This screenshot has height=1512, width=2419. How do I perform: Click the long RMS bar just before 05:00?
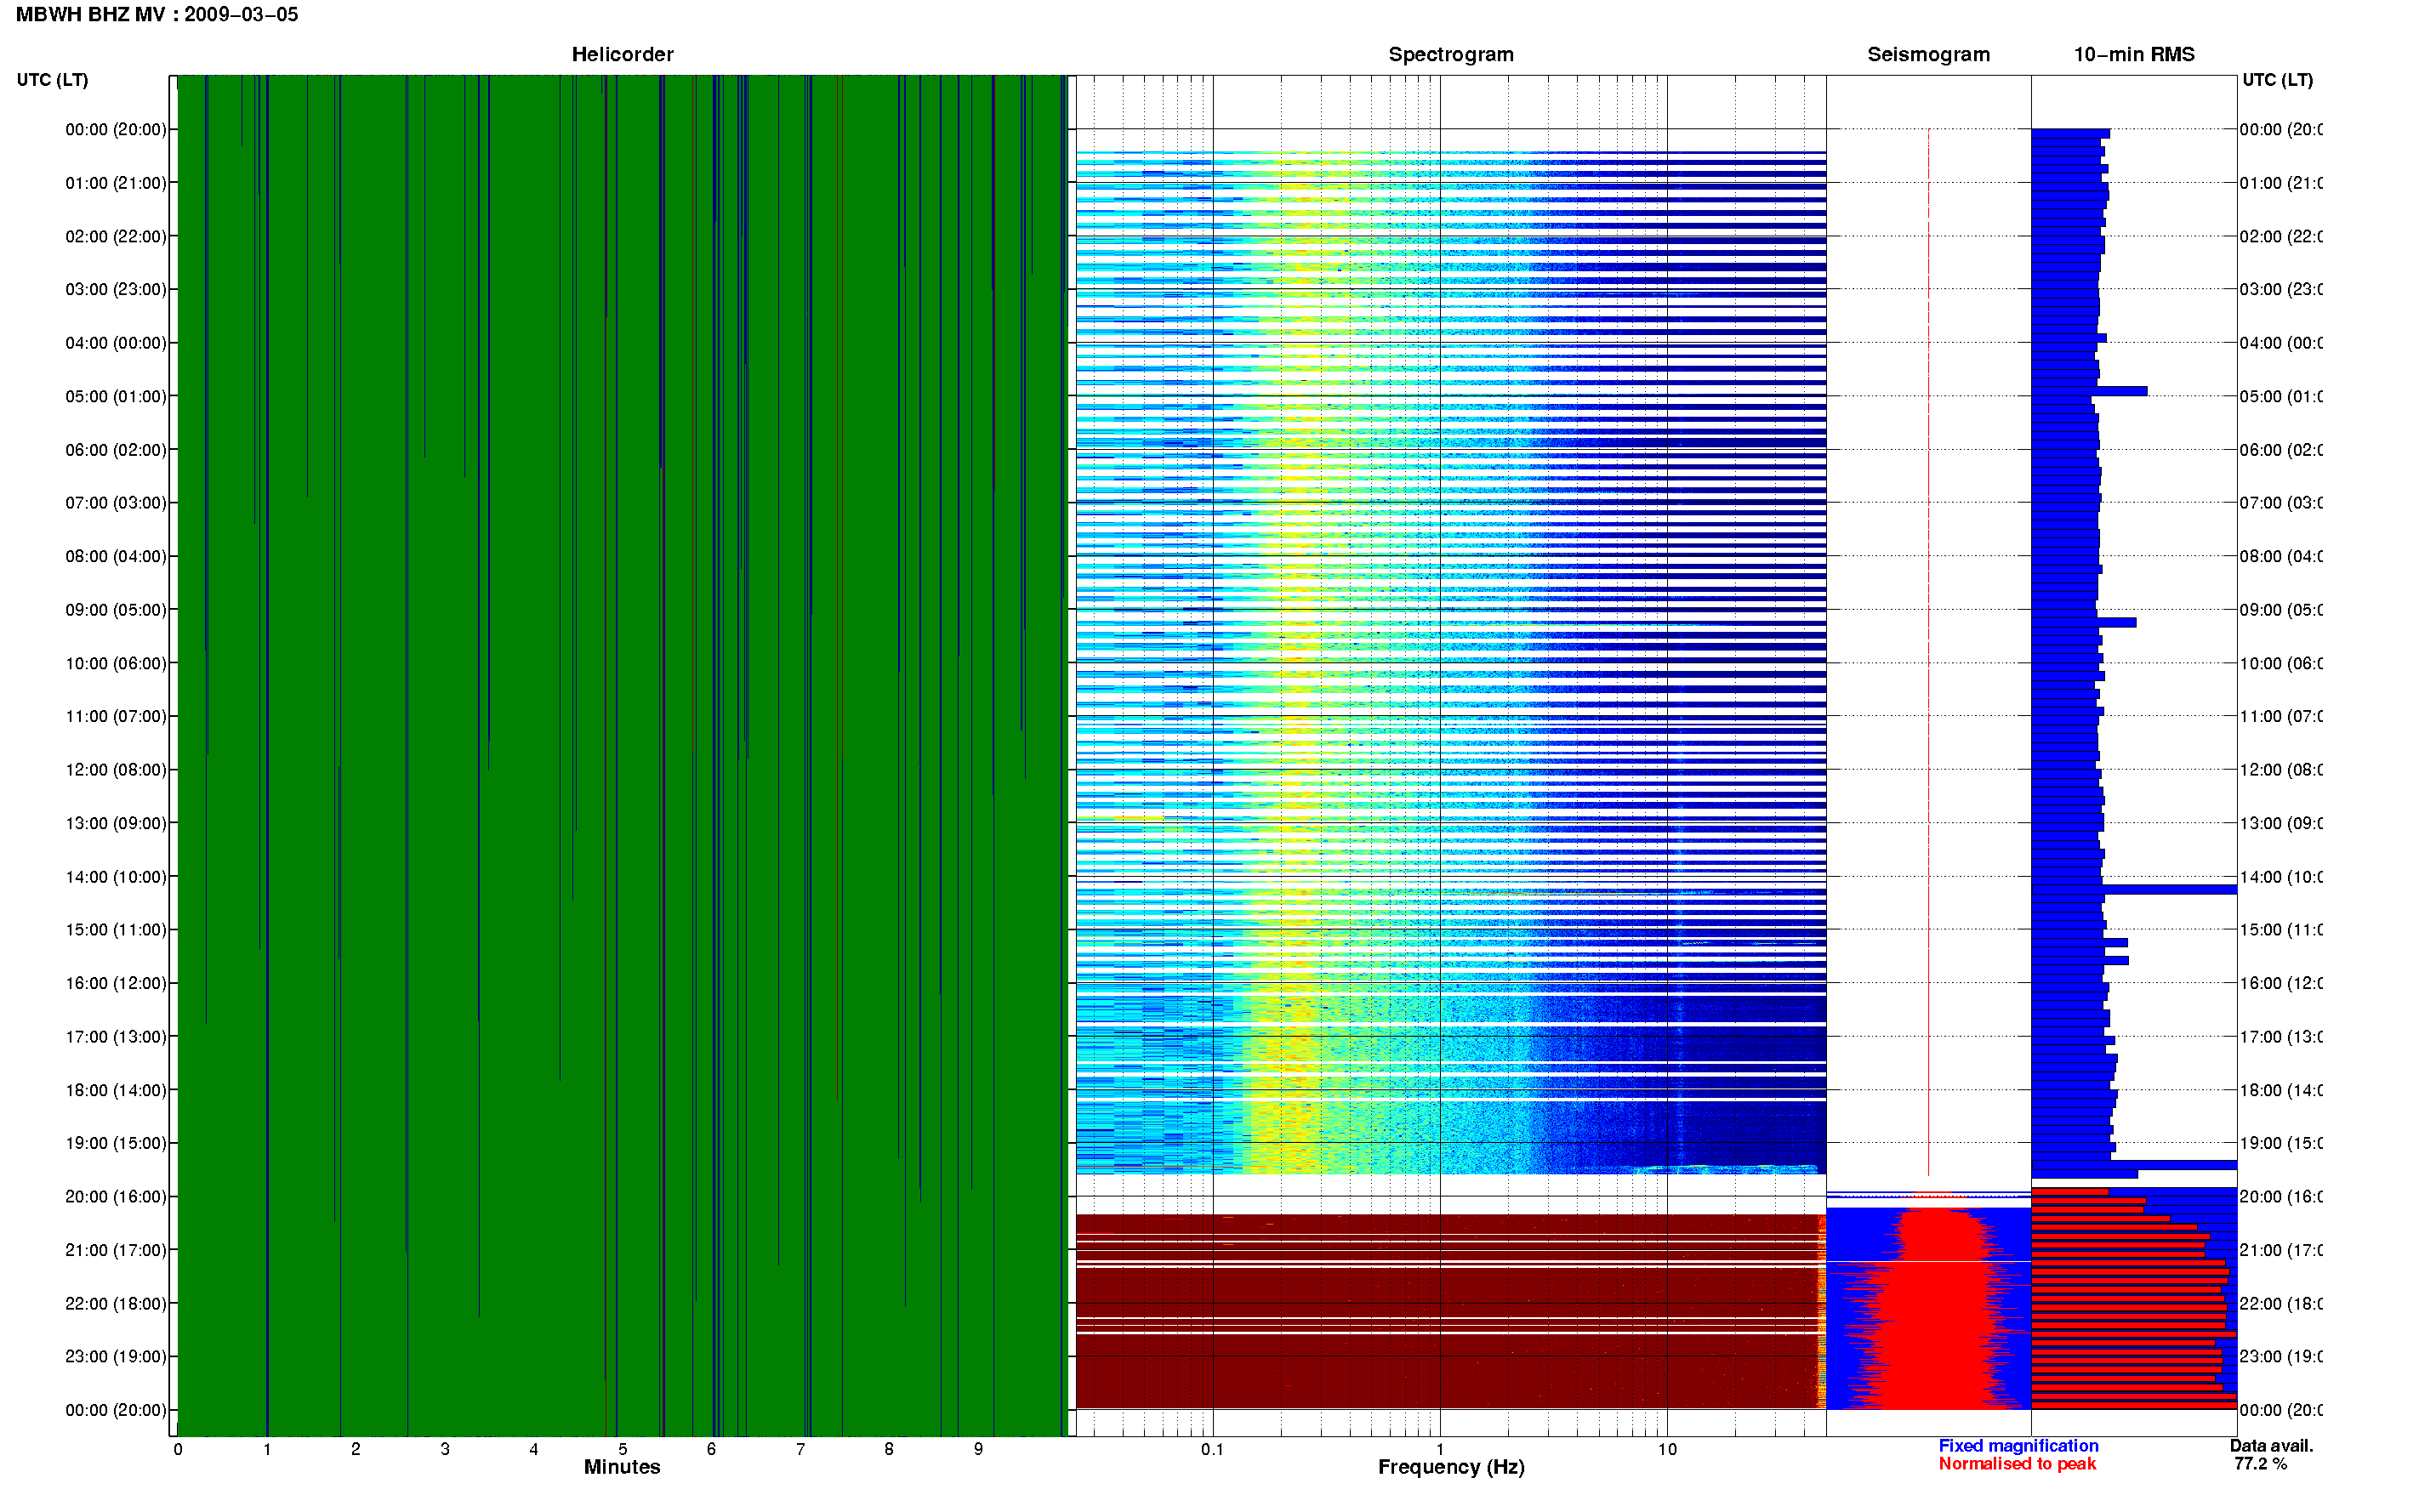(x=2089, y=391)
